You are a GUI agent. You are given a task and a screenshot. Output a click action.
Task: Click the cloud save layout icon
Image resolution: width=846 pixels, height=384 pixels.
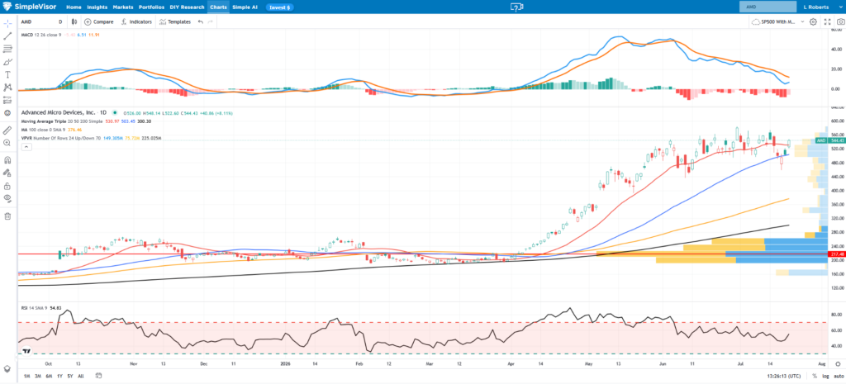pos(756,22)
